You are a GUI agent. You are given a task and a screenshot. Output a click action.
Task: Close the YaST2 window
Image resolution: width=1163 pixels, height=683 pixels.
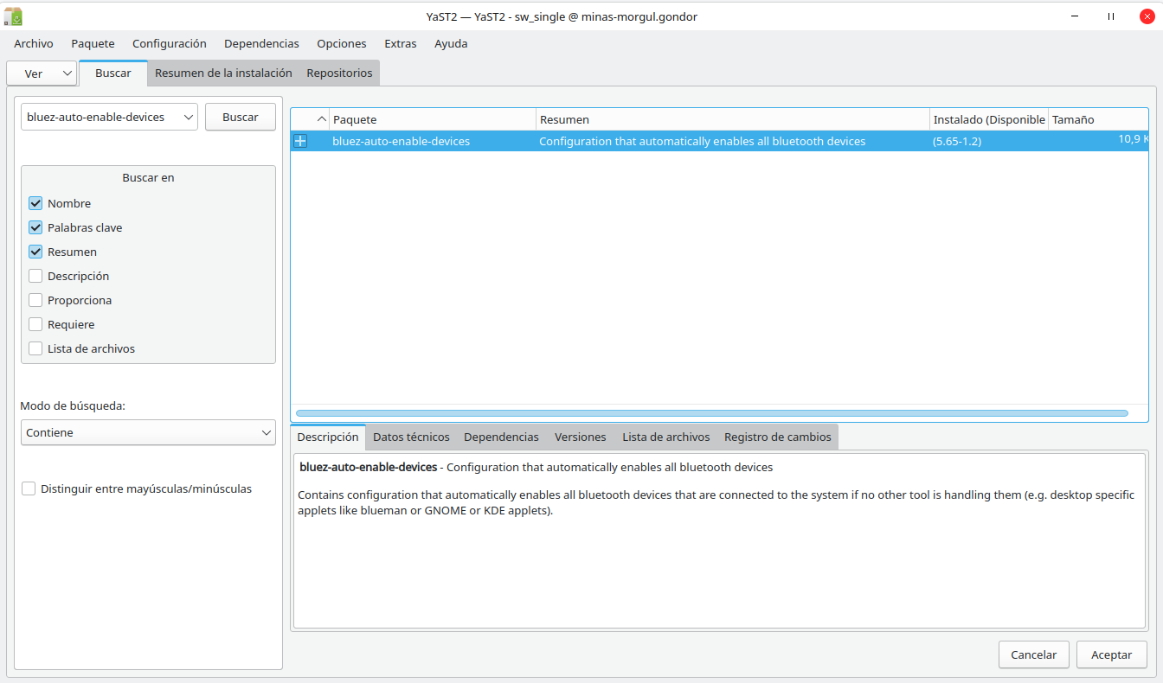[1147, 16]
